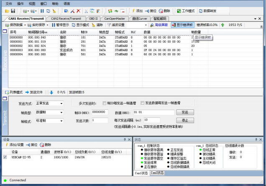Click 发送文件 send file
Screen dimensions: 266x186
(34, 92)
